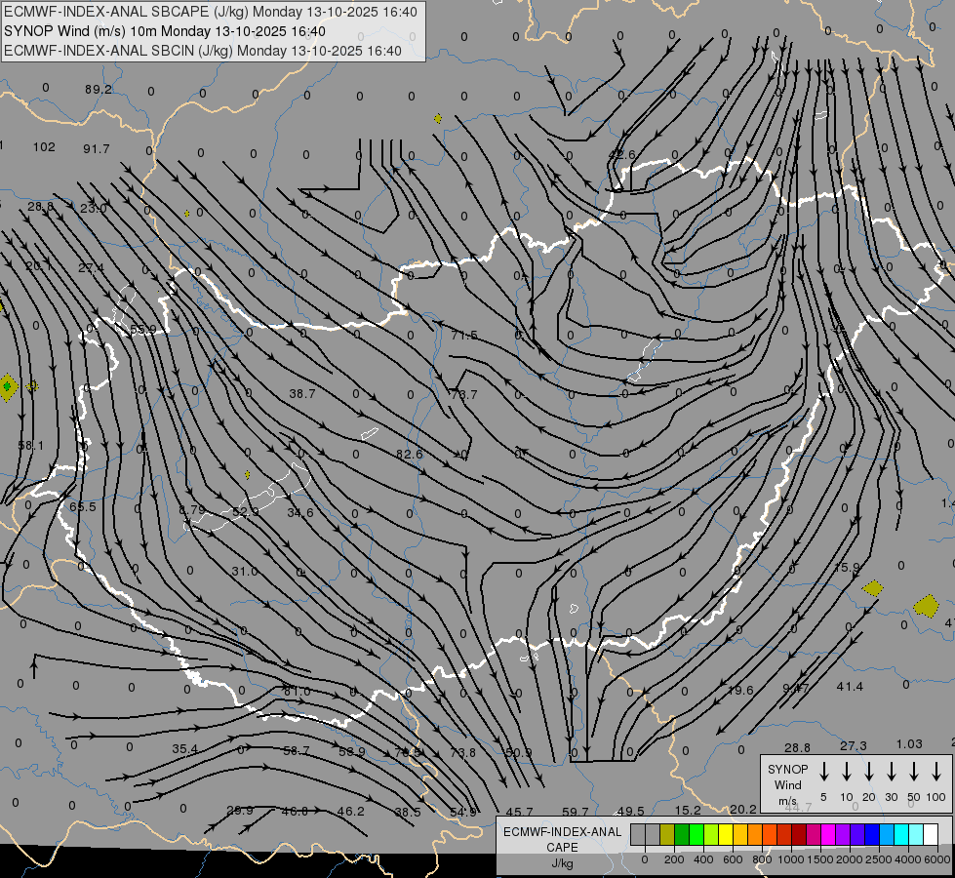This screenshot has height=878, width=955.
Task: Click the 71.5 value on the map
Action: click(464, 336)
